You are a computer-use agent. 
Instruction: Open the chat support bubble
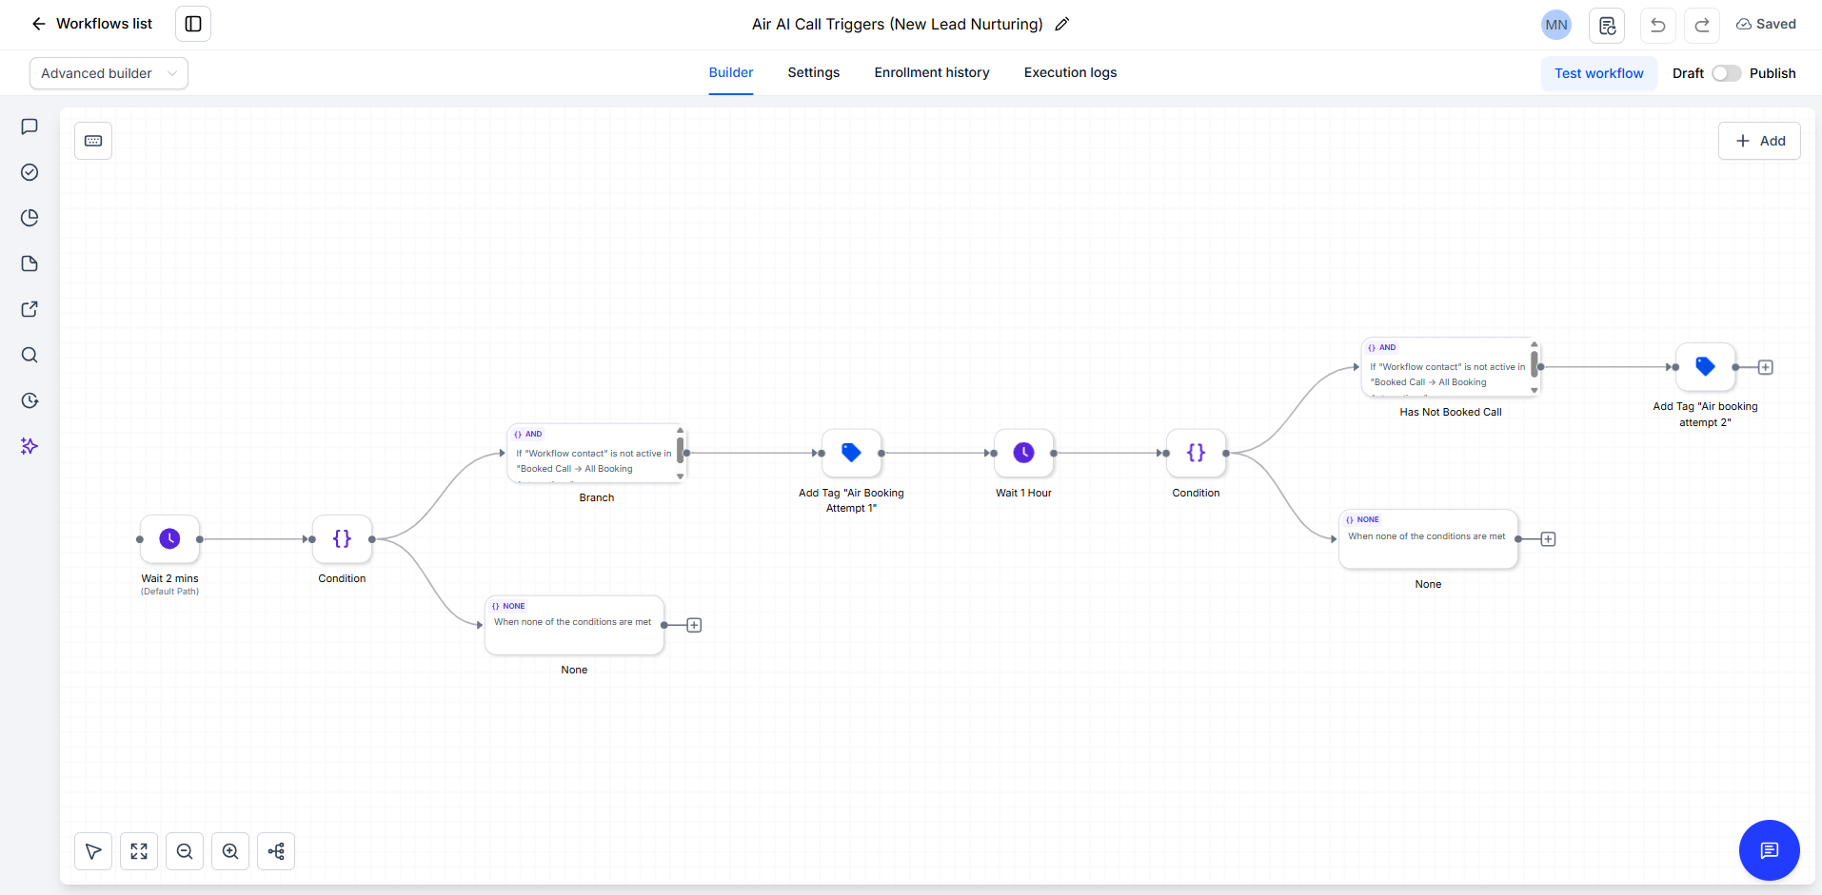point(1769,850)
